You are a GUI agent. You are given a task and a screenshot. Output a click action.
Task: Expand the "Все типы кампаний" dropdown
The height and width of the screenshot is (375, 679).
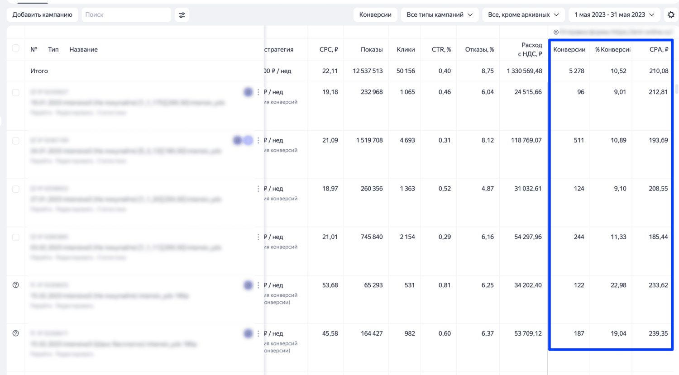tap(439, 15)
